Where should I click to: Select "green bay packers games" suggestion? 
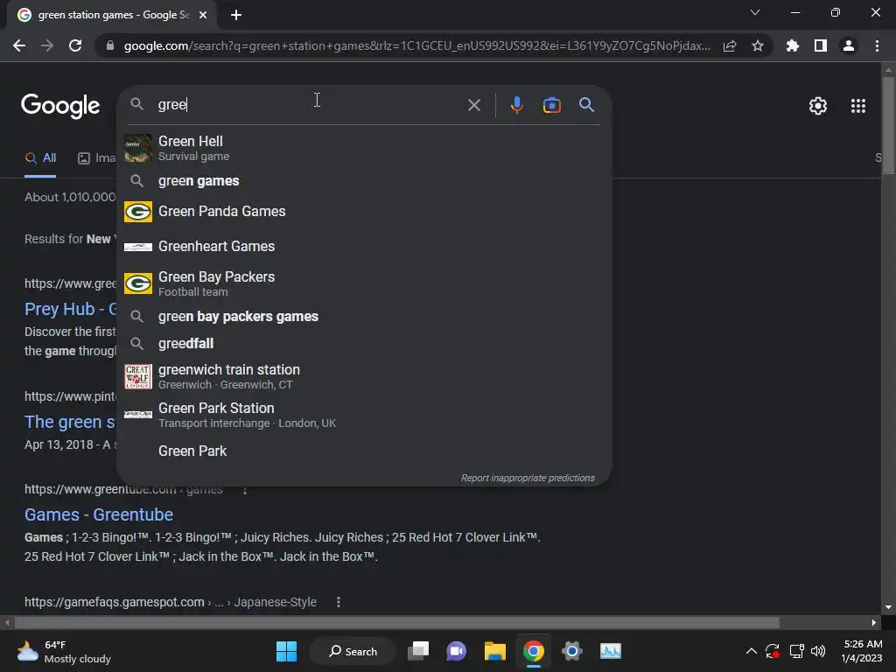click(x=365, y=317)
